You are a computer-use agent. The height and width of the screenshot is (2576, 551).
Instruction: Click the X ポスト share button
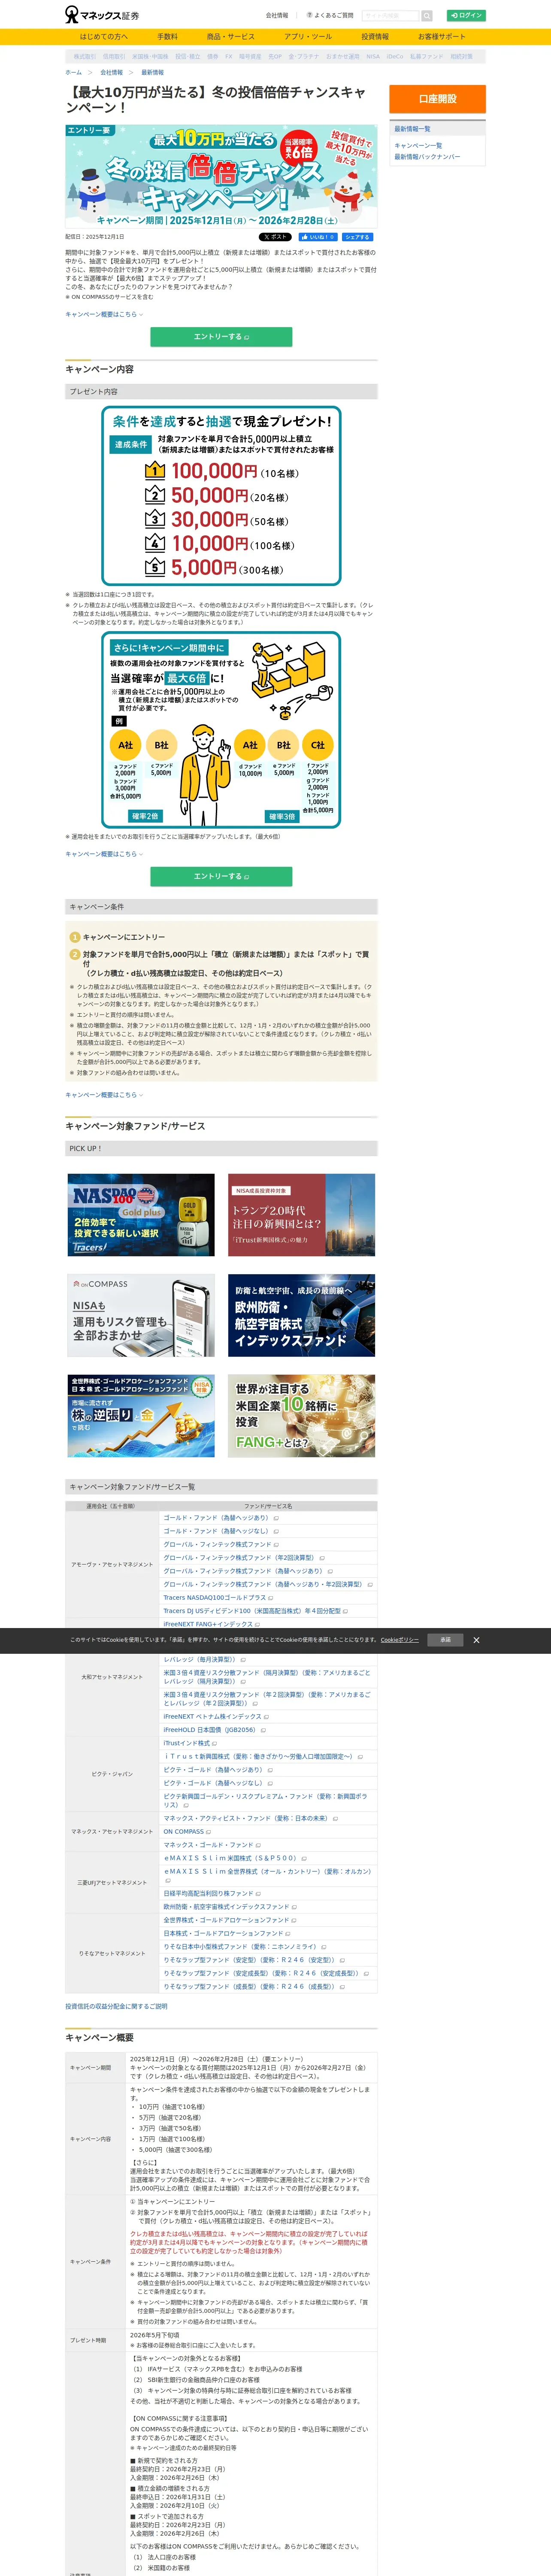click(x=275, y=237)
